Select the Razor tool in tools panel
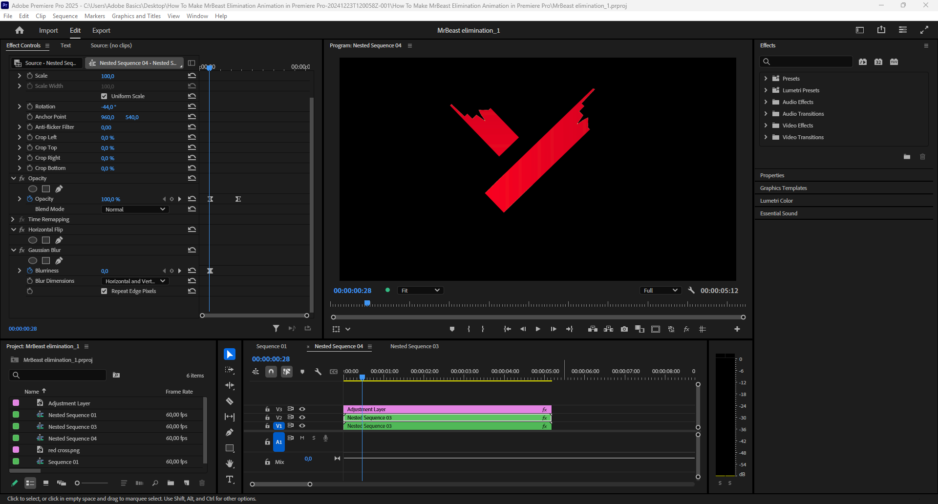This screenshot has width=938, height=504. 230,401
